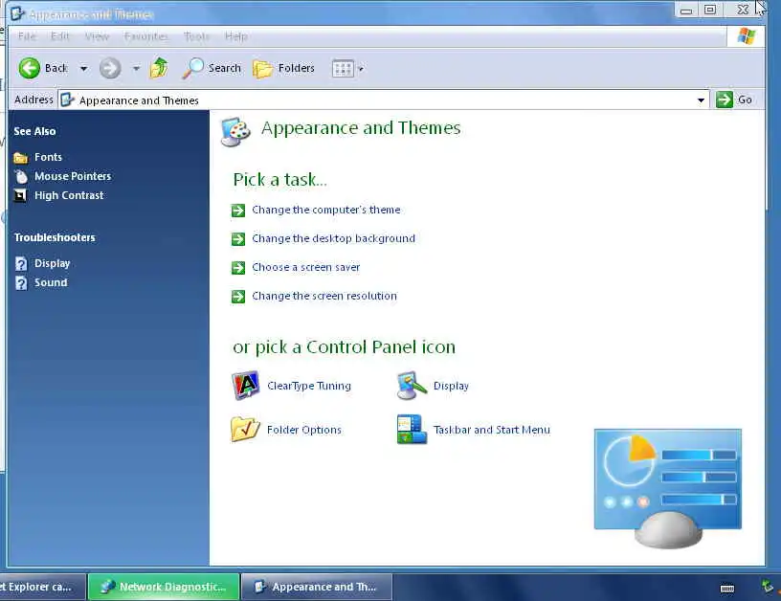This screenshot has height=601, width=781.
Task: Open the Edit menu
Action: click(59, 36)
